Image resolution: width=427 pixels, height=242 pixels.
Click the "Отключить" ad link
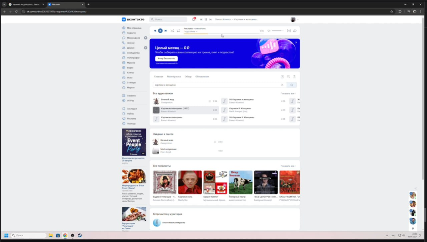[200, 29]
